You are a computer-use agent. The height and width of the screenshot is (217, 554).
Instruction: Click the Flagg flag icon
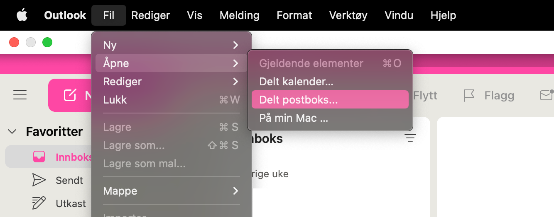click(x=469, y=96)
